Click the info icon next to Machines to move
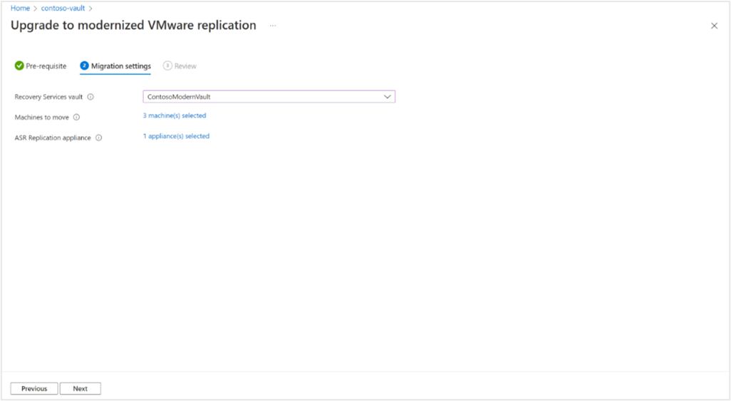The width and height of the screenshot is (731, 401). [x=76, y=118]
